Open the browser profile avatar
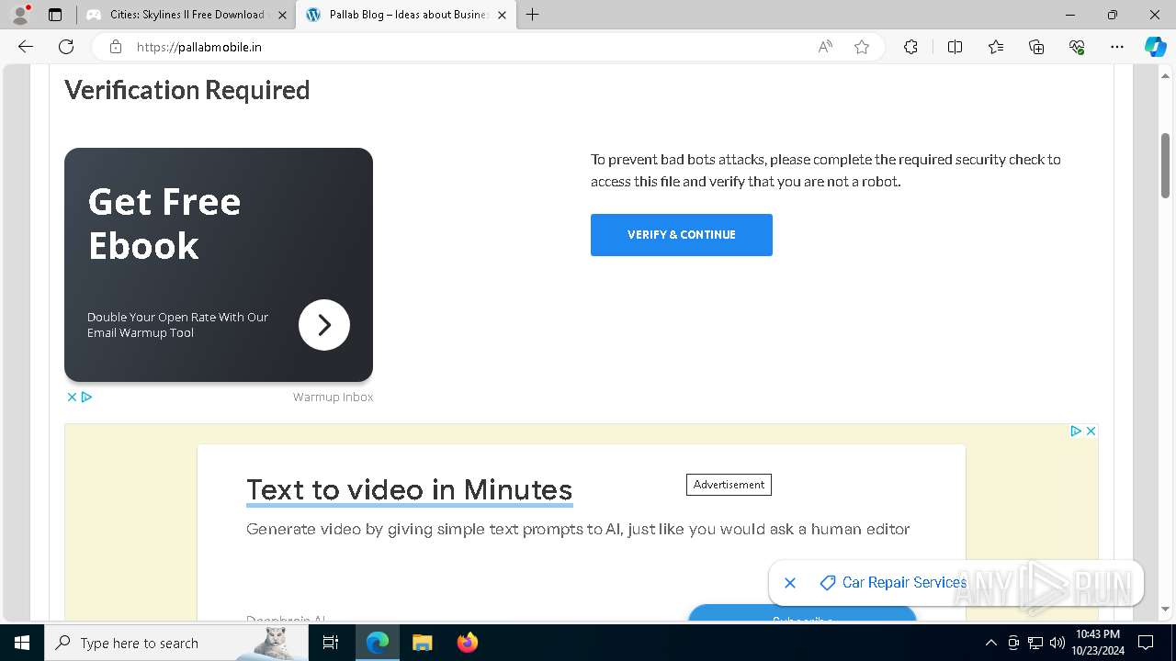1176x661 pixels. pyautogui.click(x=20, y=15)
